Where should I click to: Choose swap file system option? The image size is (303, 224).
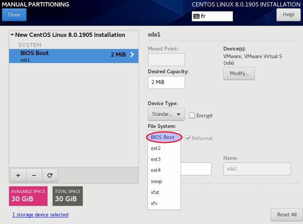click(164, 181)
